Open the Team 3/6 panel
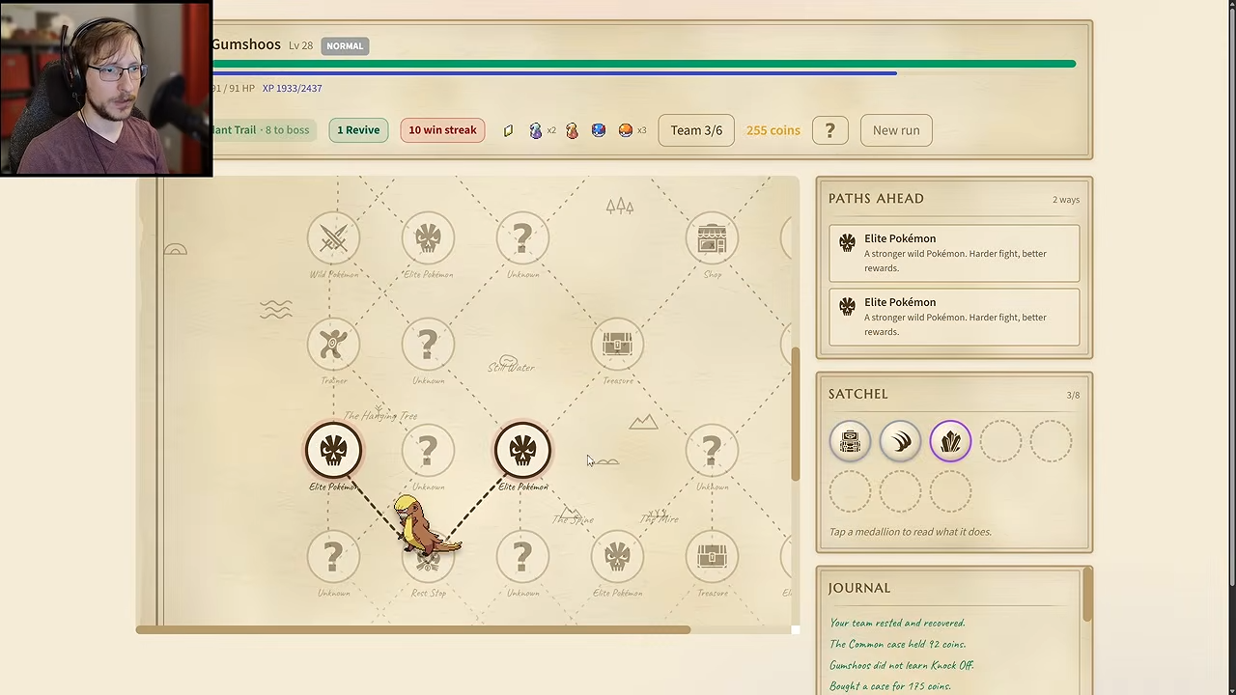 (x=696, y=130)
